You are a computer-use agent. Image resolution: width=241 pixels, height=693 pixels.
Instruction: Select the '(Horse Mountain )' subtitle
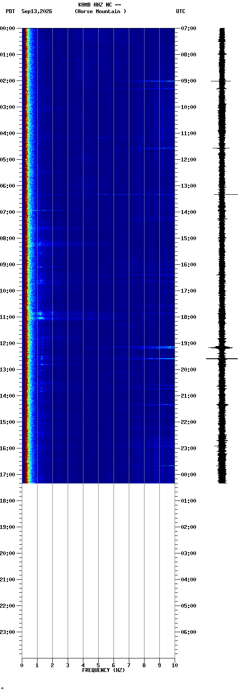point(100,11)
